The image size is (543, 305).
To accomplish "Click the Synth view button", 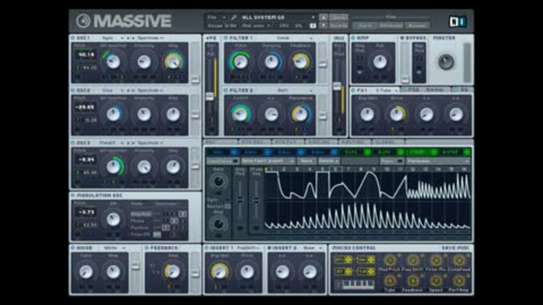I will point(365,25).
